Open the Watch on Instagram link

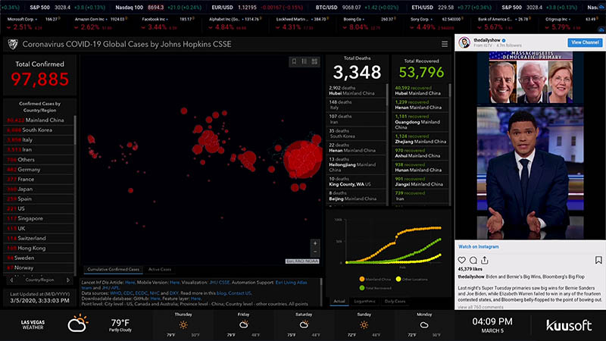click(x=479, y=247)
